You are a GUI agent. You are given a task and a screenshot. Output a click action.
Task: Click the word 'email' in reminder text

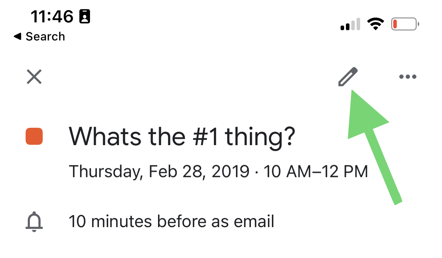click(254, 221)
